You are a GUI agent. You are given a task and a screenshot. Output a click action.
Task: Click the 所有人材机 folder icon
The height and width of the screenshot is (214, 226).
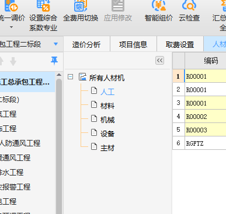(x=82, y=77)
